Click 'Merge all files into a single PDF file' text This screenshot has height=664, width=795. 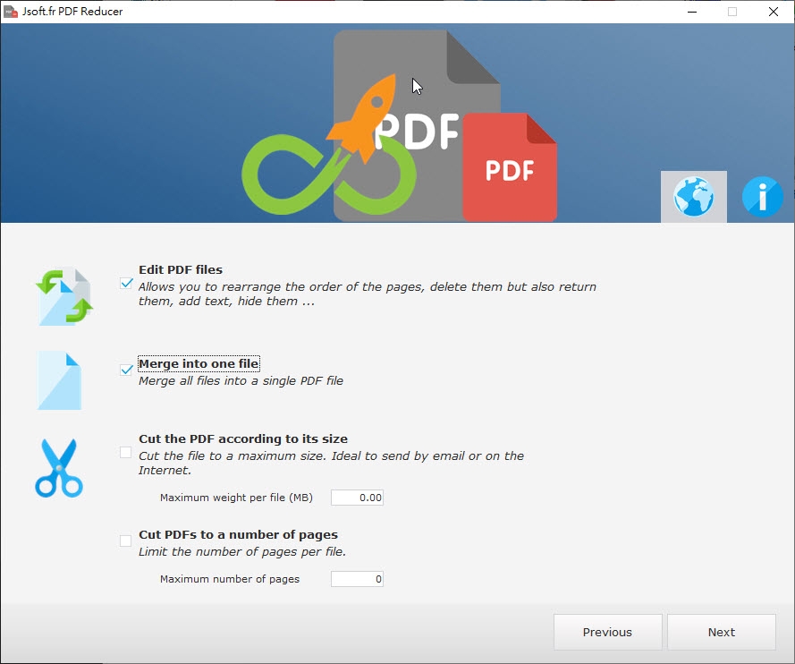coord(241,381)
